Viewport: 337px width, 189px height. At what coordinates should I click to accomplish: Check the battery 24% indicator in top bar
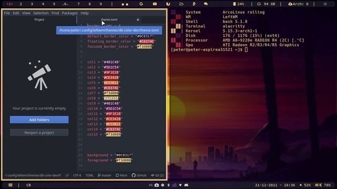click(x=239, y=4)
